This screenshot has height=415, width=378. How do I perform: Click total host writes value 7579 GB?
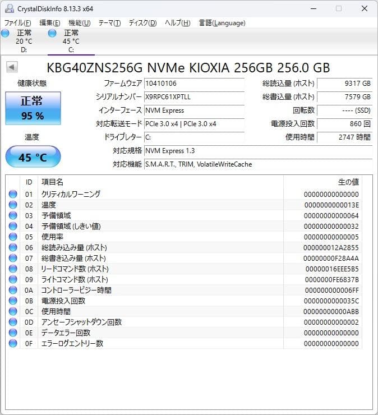click(x=344, y=97)
